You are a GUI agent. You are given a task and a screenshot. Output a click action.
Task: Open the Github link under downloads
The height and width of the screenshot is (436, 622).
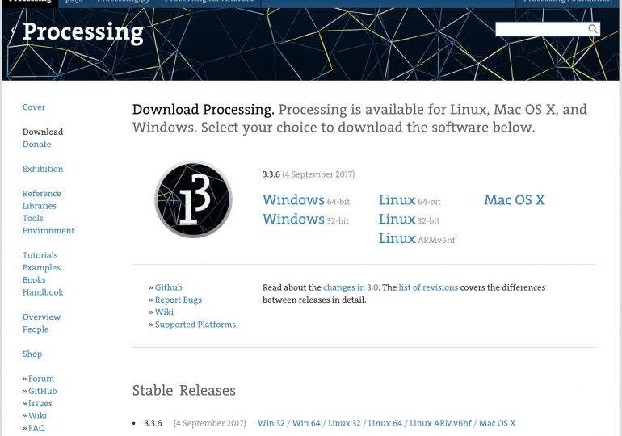tap(169, 287)
